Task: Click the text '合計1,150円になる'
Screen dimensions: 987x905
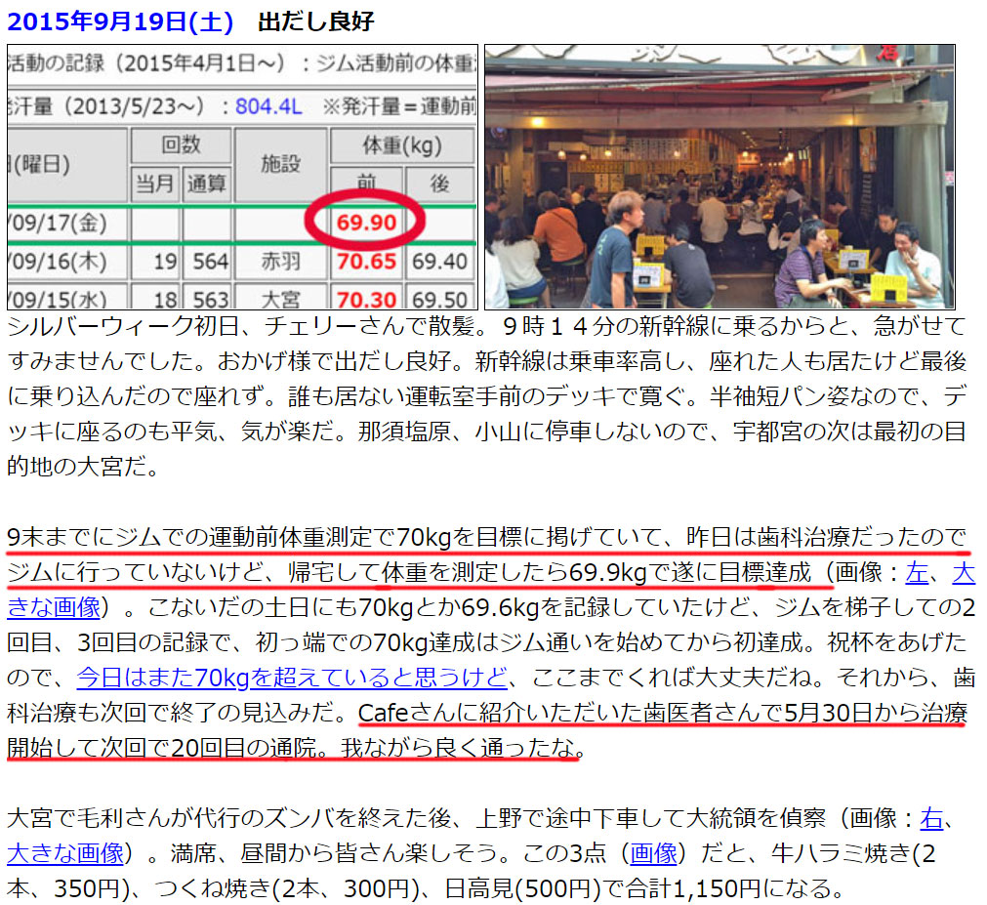Action: (x=727, y=888)
